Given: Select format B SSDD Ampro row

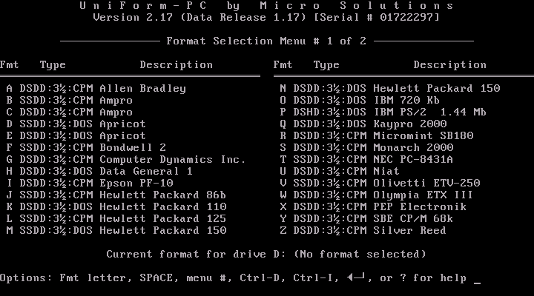Looking at the screenshot, I should 70,100.
